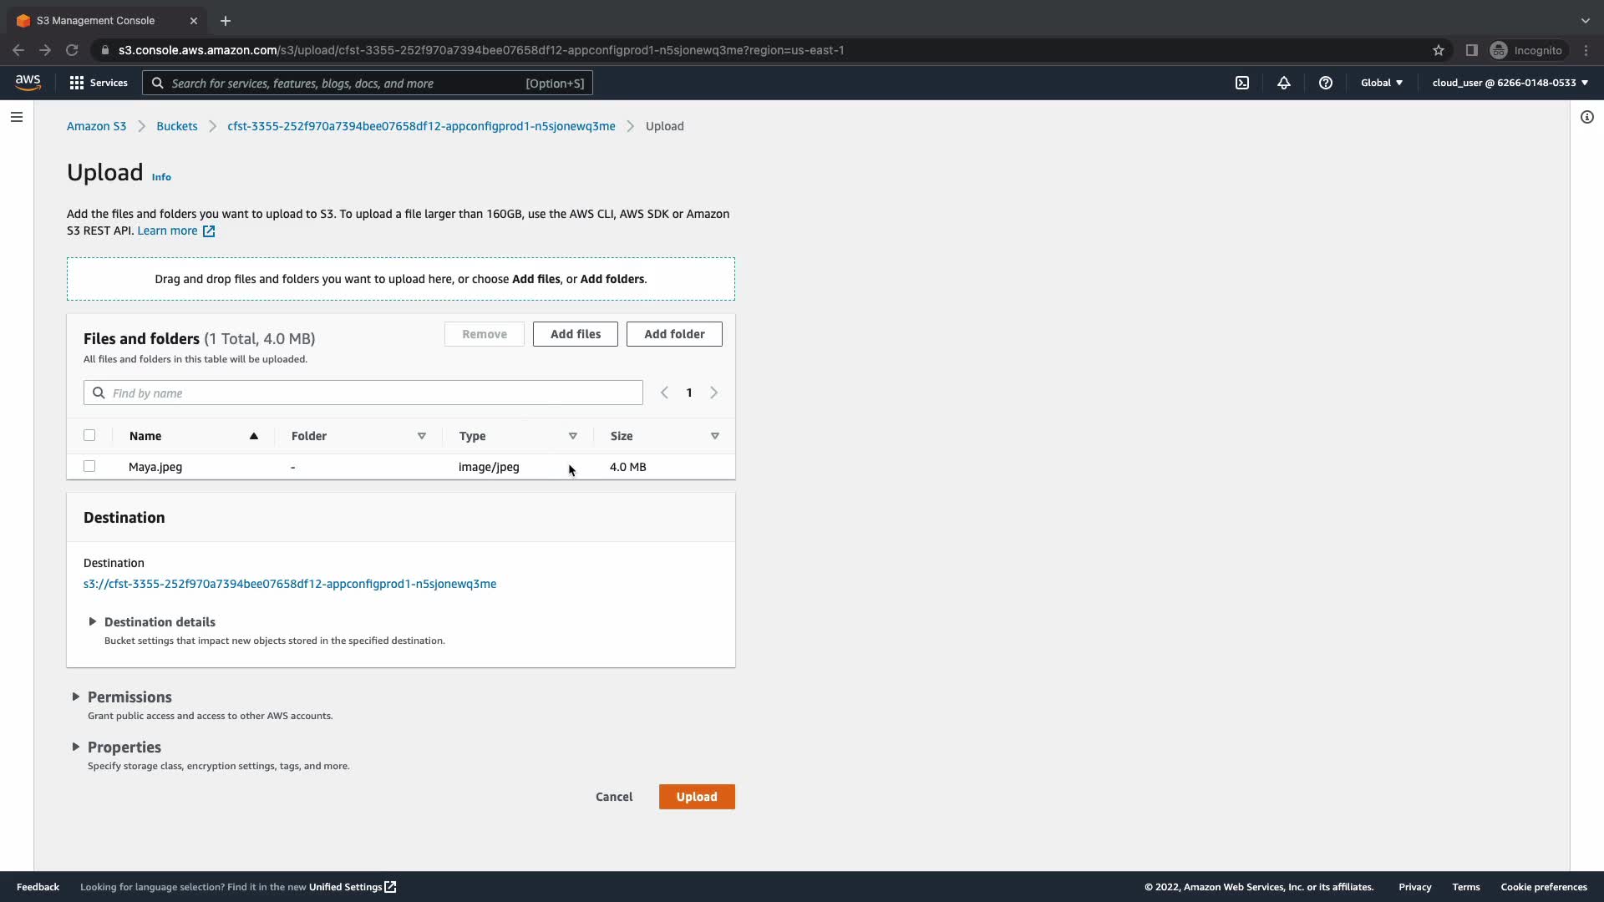Open the info panel icon at right

1587,117
